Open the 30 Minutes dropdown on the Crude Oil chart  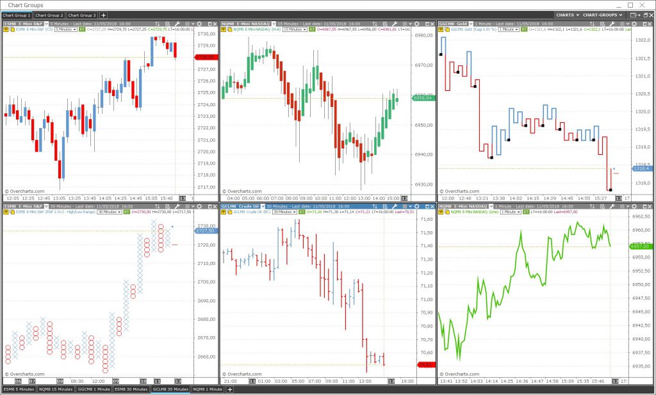click(x=284, y=213)
